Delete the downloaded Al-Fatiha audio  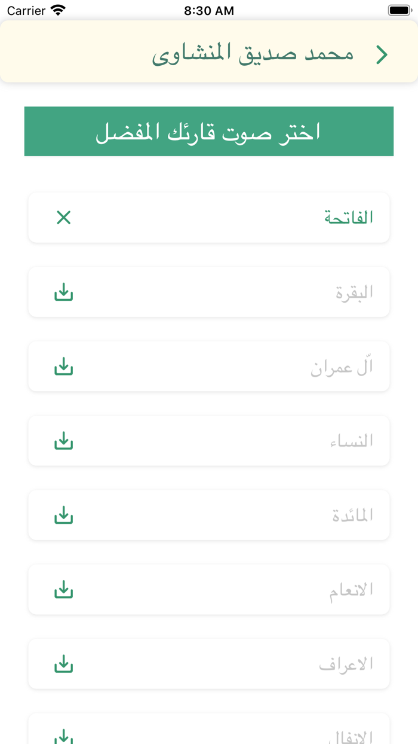63,218
